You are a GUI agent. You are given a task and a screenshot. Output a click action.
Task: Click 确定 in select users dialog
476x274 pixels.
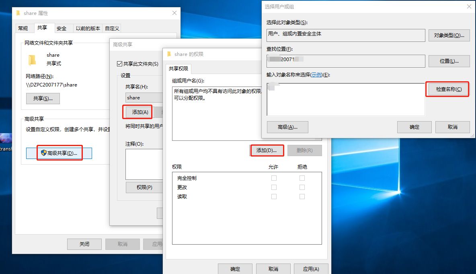(x=414, y=127)
